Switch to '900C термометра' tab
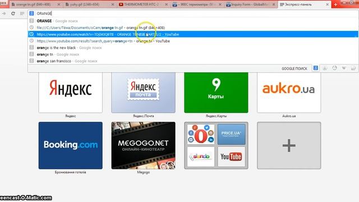This screenshot has width=359, height=202. (197, 4)
